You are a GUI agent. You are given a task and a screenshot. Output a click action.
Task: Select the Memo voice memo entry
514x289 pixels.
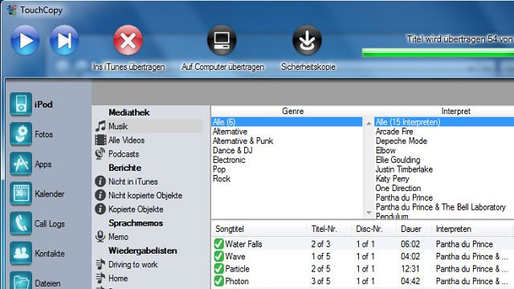pos(118,237)
